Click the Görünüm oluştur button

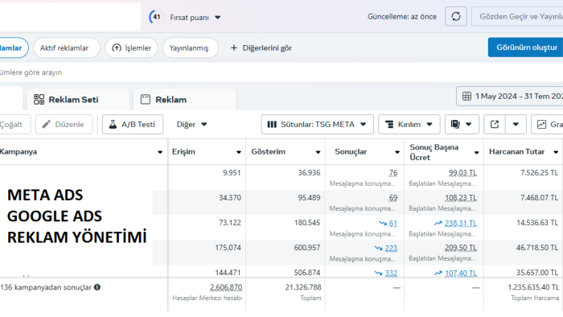tap(525, 47)
